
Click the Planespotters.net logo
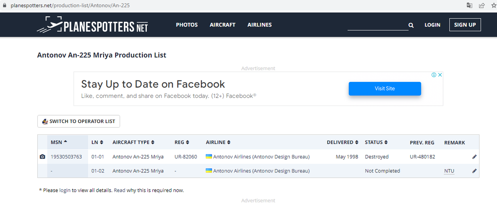point(92,25)
